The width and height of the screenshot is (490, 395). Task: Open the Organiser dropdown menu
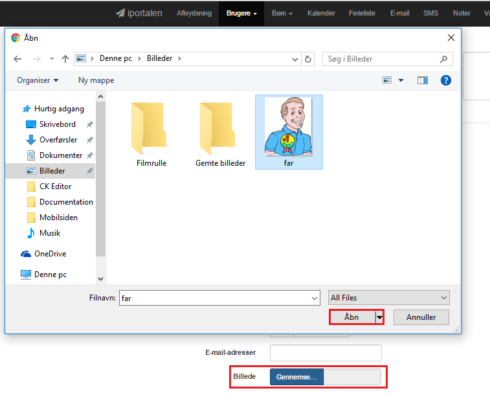(38, 80)
